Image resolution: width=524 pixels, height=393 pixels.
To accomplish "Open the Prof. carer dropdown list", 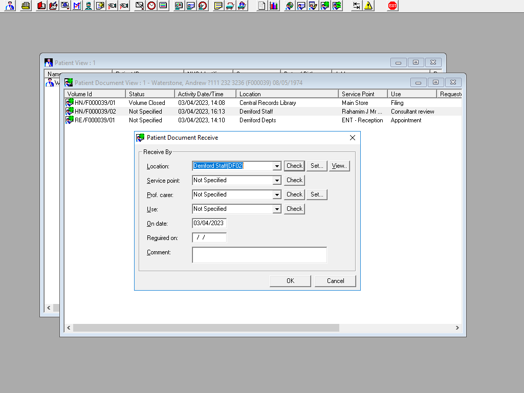I will (x=277, y=195).
